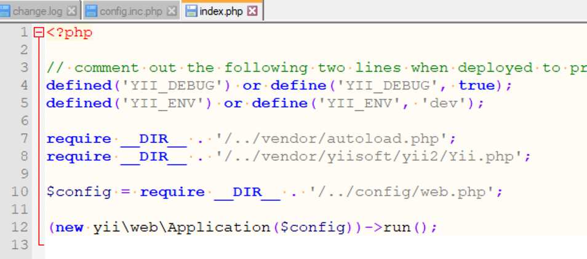The height and width of the screenshot is (259, 587).
Task: Click the save icon on config.inc.php tab
Action: pos(91,11)
